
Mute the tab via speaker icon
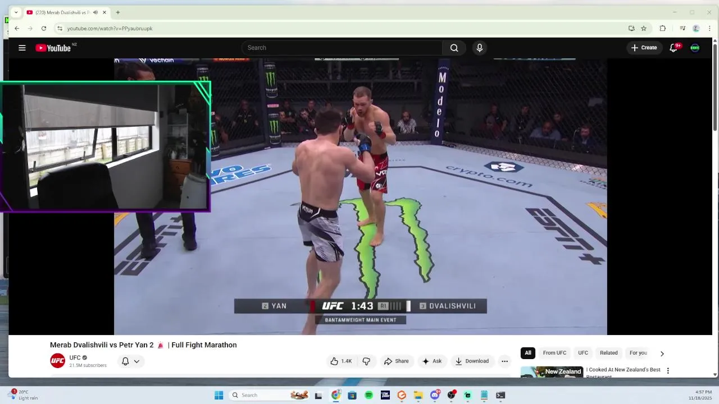pos(95,12)
